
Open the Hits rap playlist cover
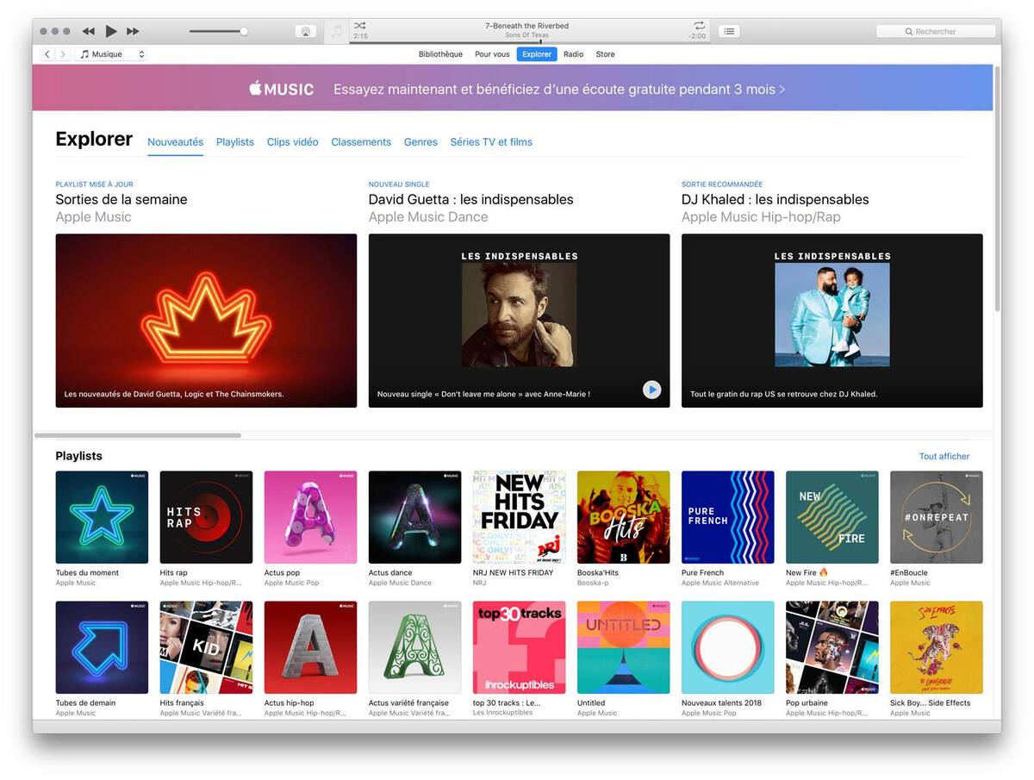pyautogui.click(x=206, y=517)
